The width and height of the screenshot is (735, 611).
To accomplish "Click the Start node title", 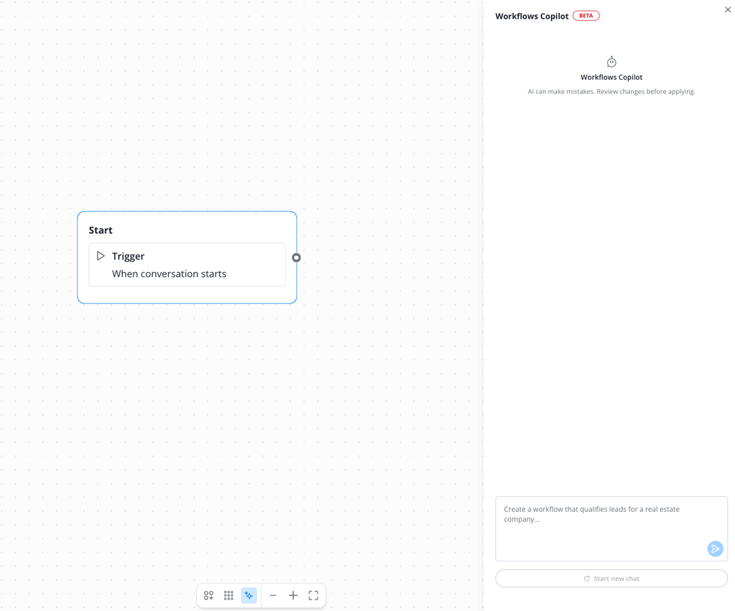I will coord(100,230).
